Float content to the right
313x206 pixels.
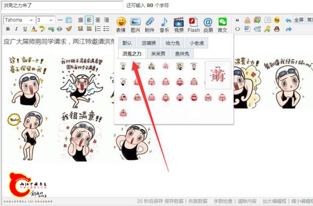tap(89, 29)
